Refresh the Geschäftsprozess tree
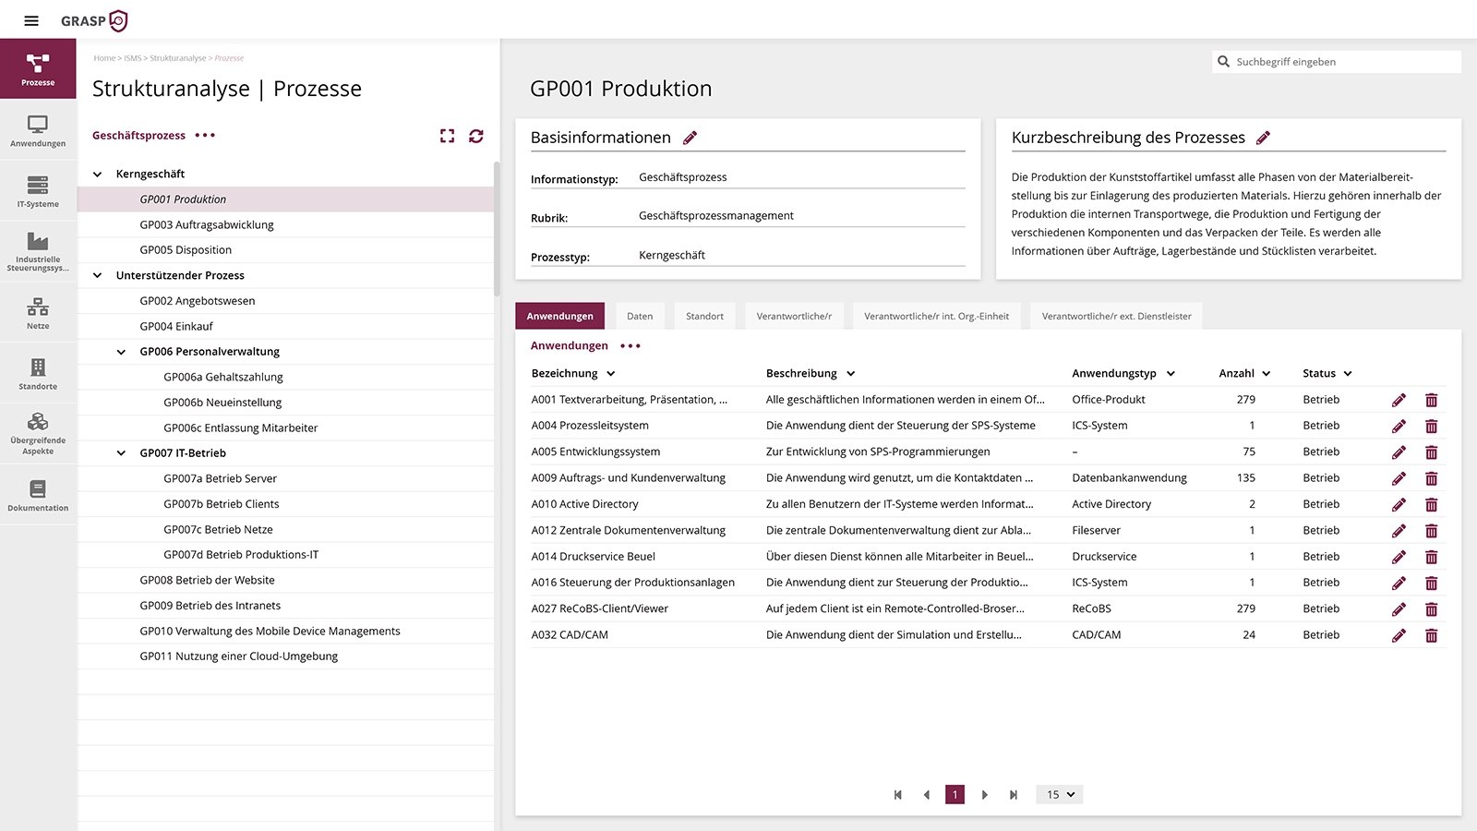This screenshot has height=831, width=1477. 476,136
